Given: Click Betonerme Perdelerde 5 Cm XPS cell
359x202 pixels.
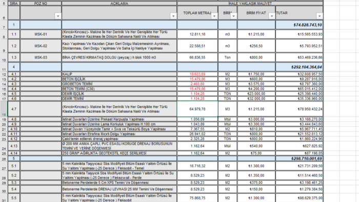Looking at the screenshot, I should (119, 183).
